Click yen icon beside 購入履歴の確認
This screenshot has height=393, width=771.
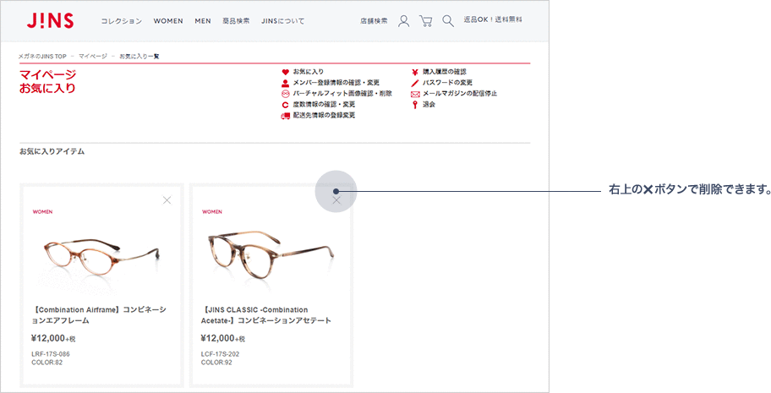(415, 72)
